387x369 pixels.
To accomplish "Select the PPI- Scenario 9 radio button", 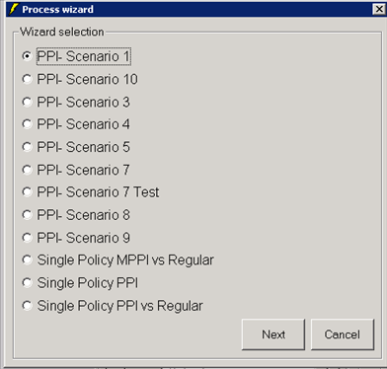I will click(27, 238).
